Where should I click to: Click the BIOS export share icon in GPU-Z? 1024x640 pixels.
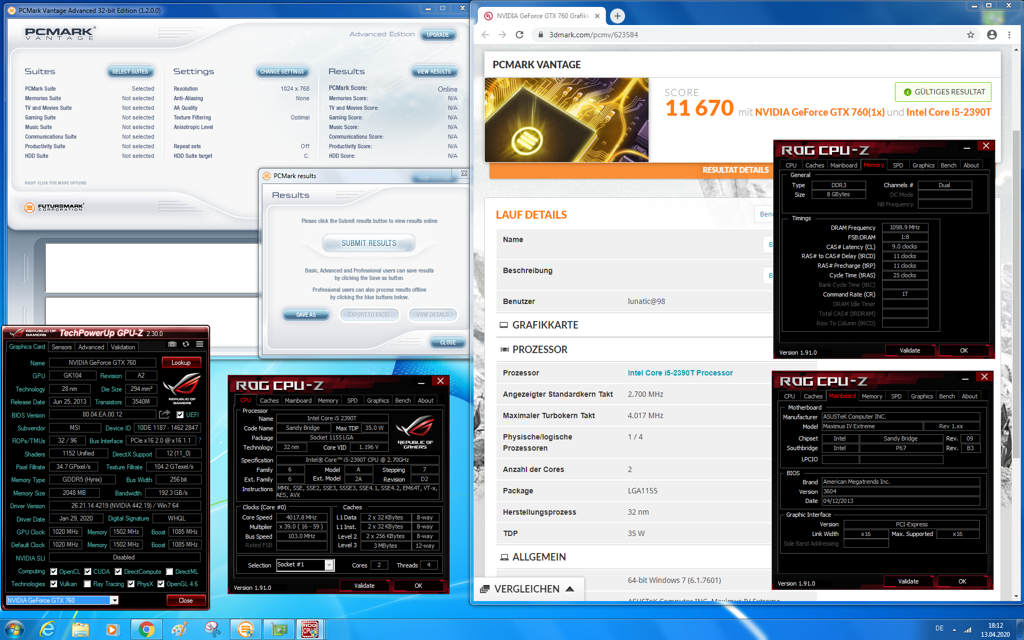click(164, 414)
